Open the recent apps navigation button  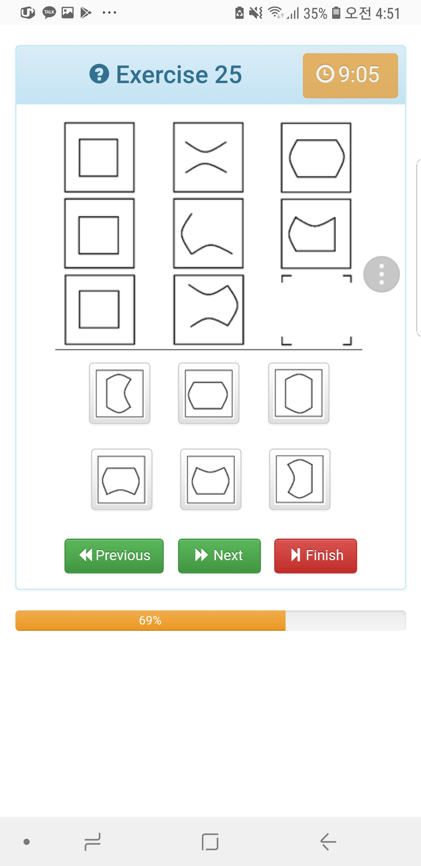coord(93,841)
